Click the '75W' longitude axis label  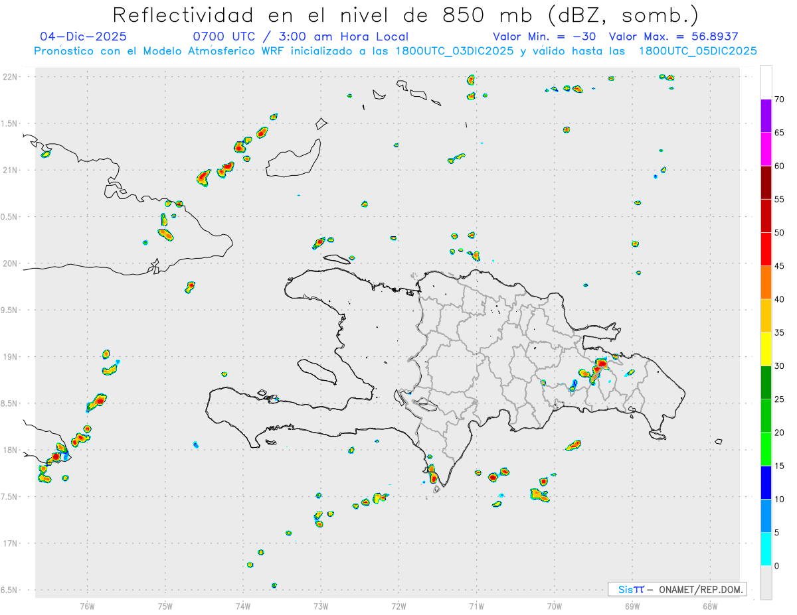[165, 606]
